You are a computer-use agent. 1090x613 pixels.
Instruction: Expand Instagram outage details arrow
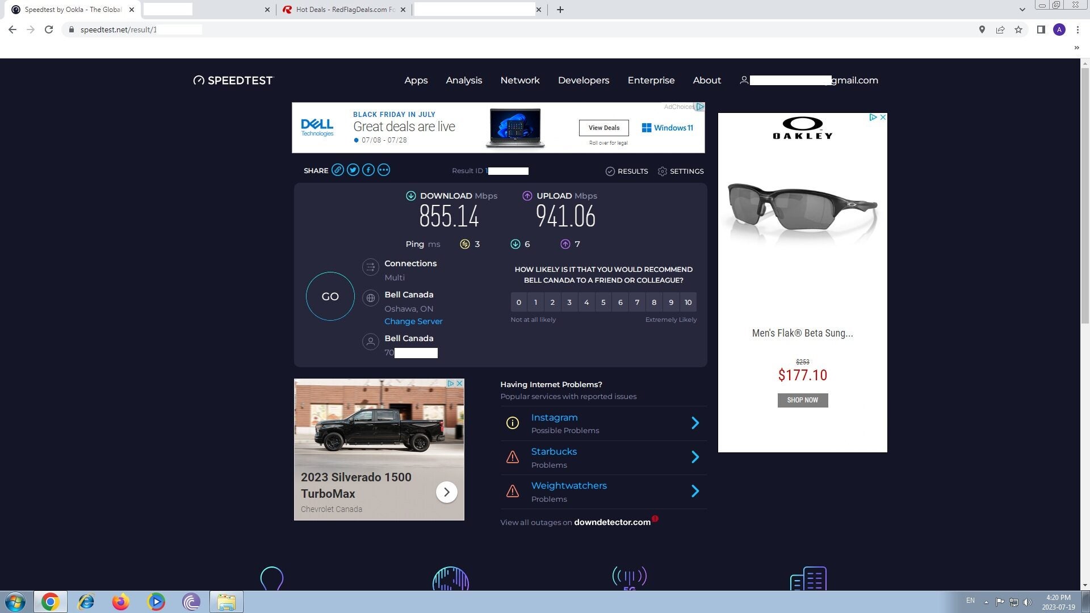tap(695, 423)
